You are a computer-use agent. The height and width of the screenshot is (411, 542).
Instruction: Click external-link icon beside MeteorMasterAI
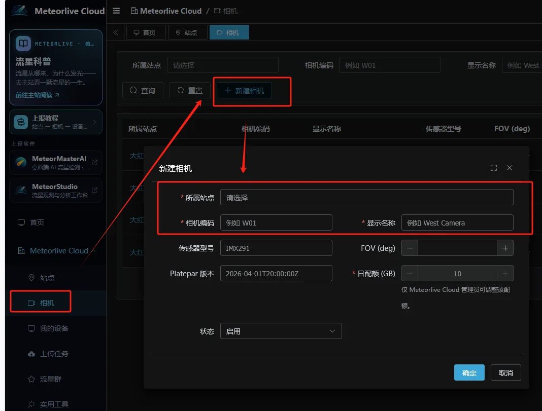94,162
